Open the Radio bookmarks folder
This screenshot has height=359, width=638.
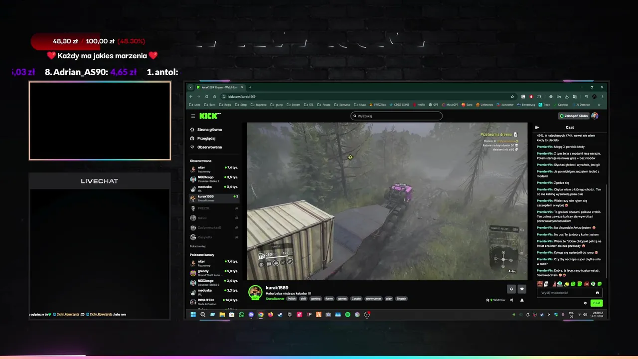225,105
